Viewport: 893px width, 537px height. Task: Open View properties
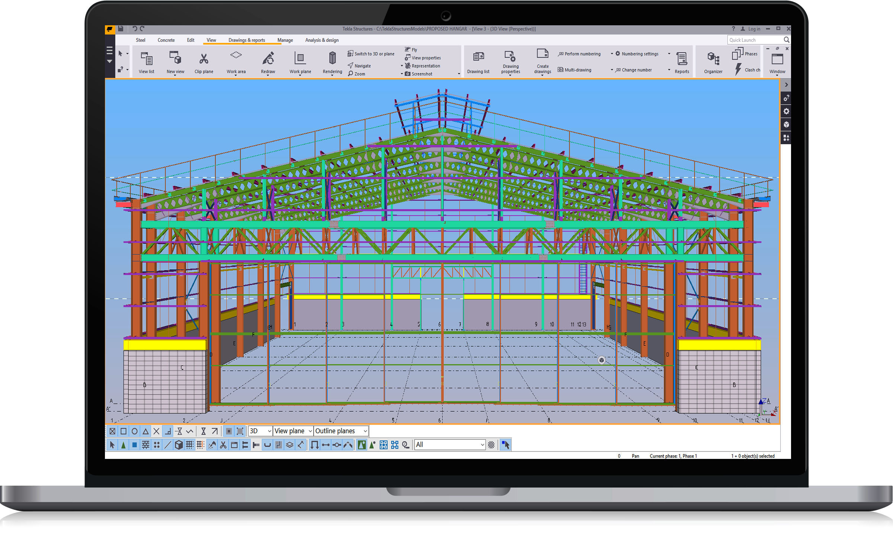point(423,58)
